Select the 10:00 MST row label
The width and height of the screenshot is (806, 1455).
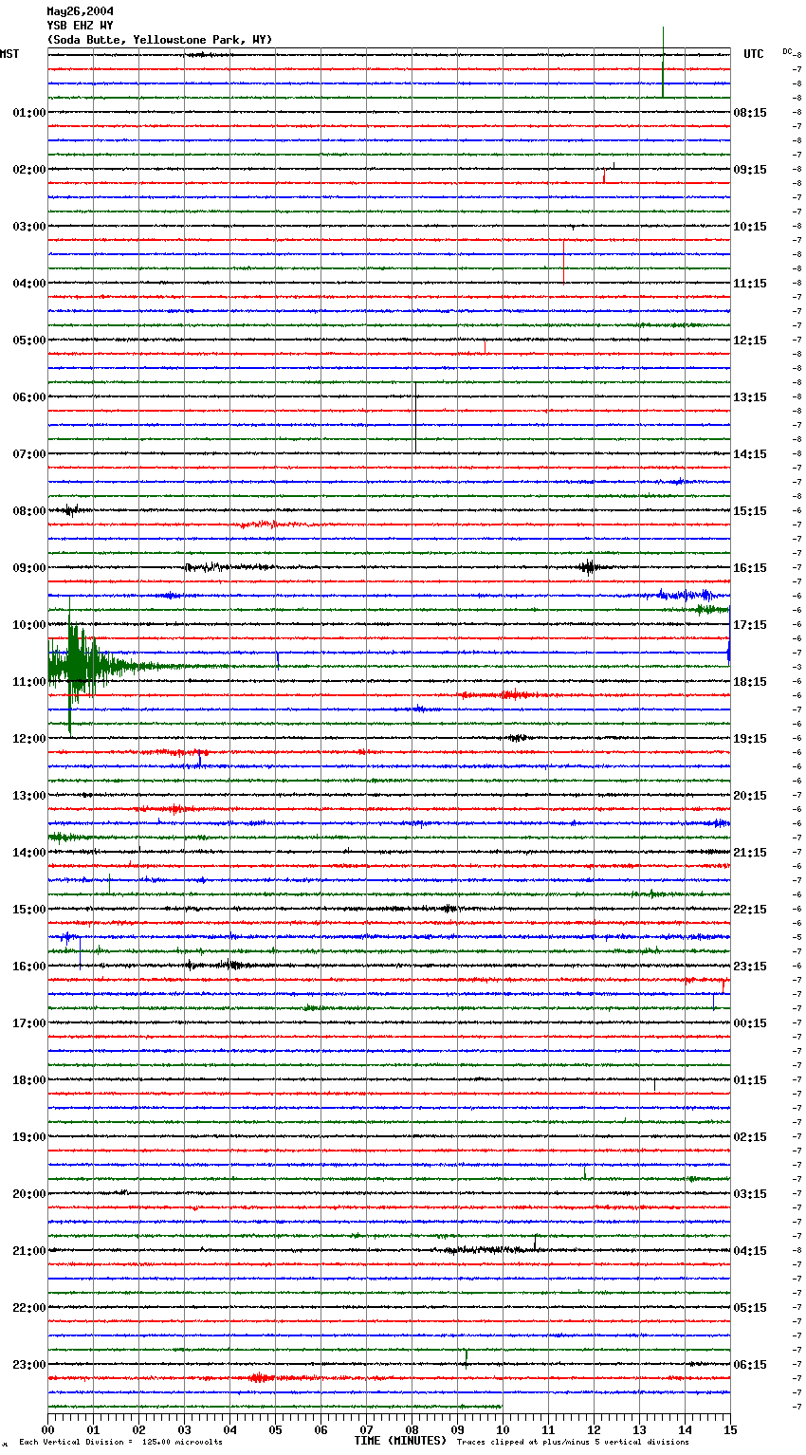point(29,625)
